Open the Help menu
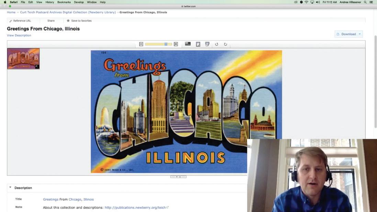 point(103,2)
